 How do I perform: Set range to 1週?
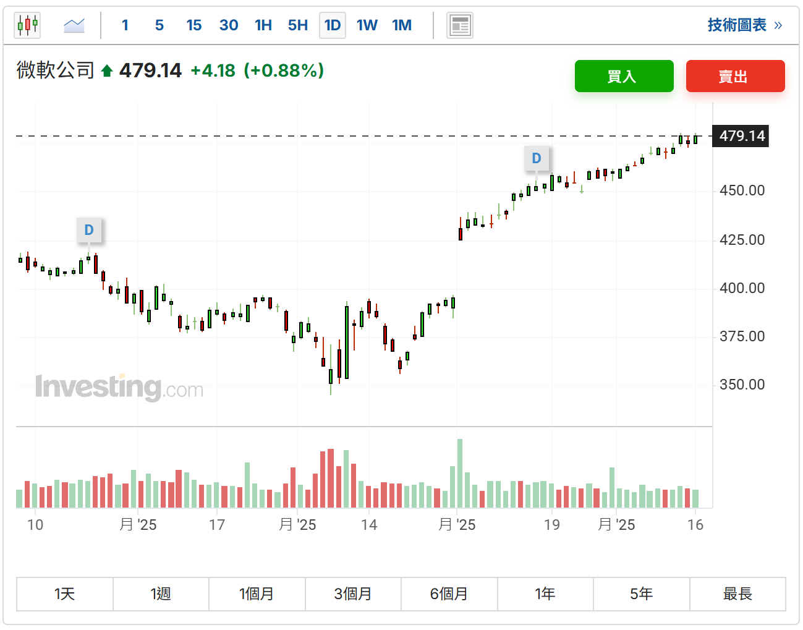click(161, 594)
